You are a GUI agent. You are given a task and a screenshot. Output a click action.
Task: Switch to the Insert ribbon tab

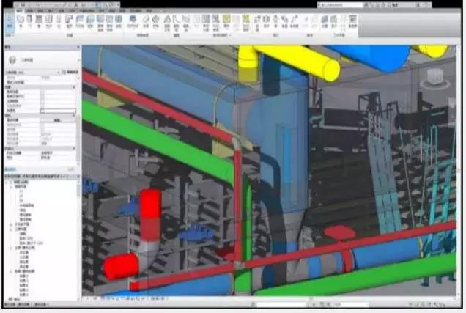pos(51,11)
